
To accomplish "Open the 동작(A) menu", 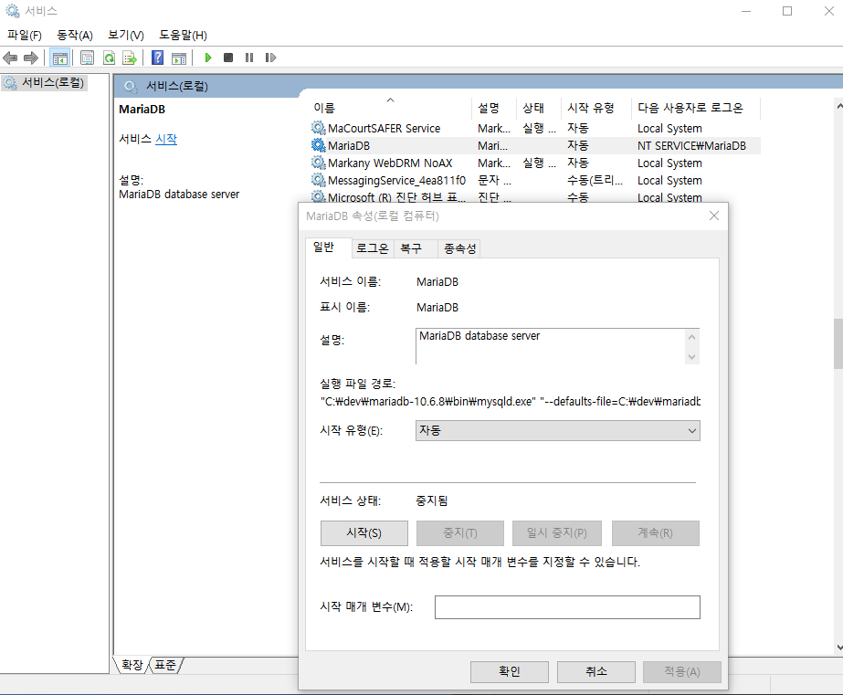I will 75,35.
